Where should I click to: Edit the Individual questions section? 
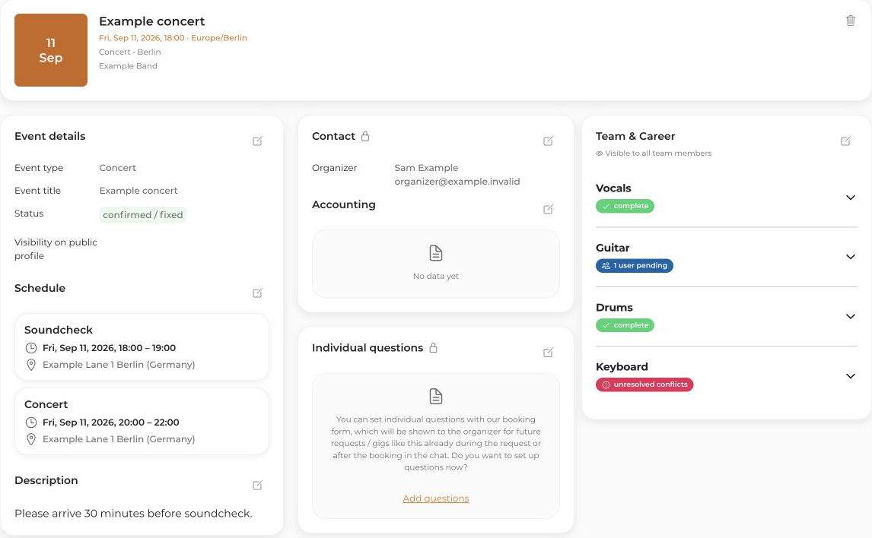point(549,353)
